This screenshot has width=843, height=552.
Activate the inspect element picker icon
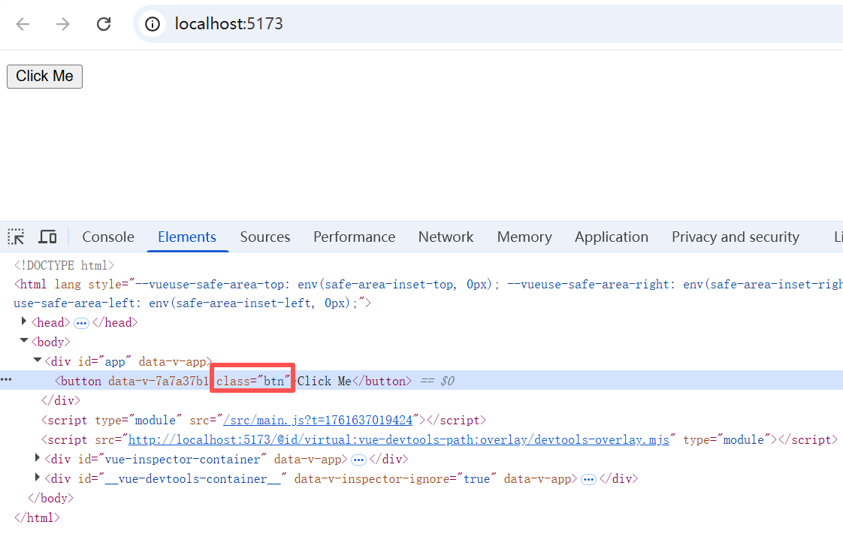click(x=16, y=237)
